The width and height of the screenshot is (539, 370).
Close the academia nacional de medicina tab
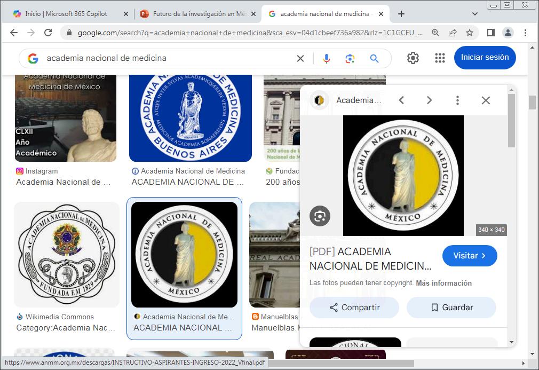click(x=381, y=14)
